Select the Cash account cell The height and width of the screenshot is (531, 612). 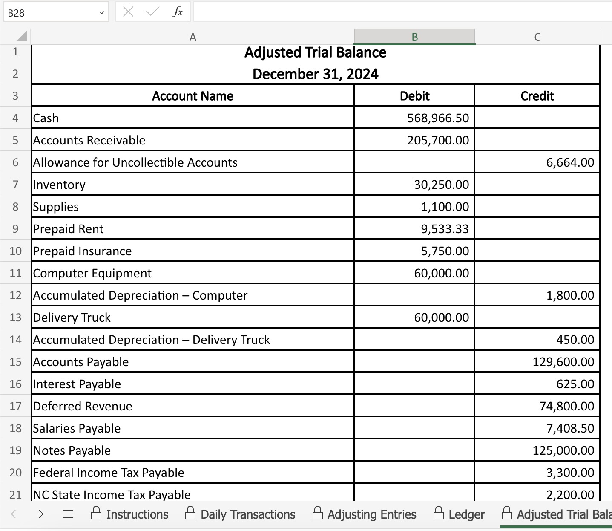click(x=193, y=118)
